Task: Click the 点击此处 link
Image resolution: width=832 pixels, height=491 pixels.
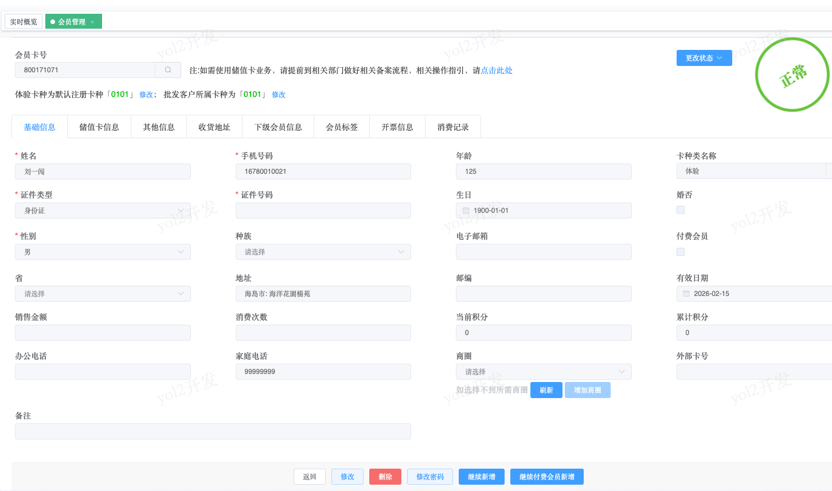Action: [x=497, y=71]
